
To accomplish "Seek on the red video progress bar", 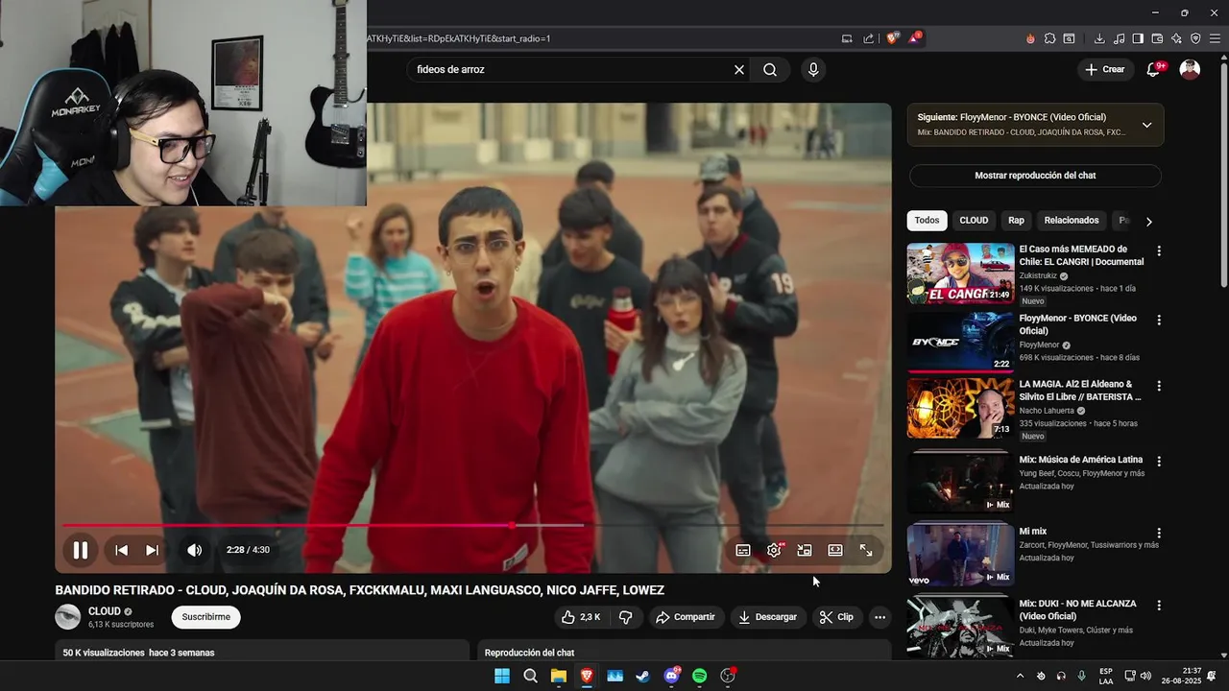I will [x=472, y=525].
